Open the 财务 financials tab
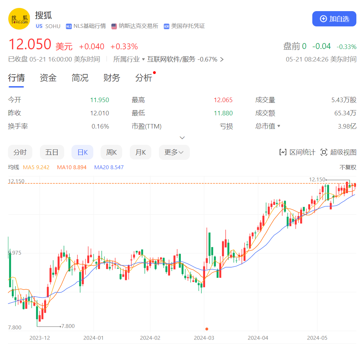Image resolution: width=364 pixels, height=346 pixels. pyautogui.click(x=112, y=78)
